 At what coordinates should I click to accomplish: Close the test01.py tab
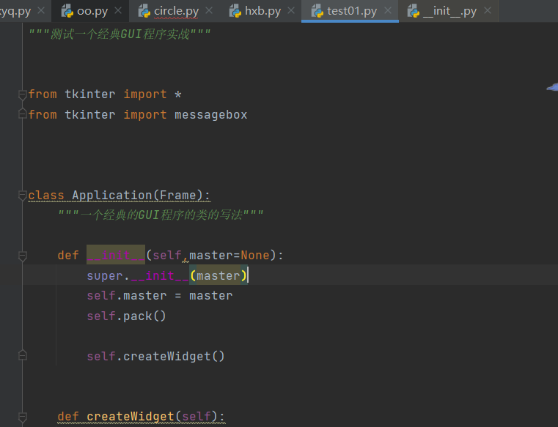click(x=388, y=11)
